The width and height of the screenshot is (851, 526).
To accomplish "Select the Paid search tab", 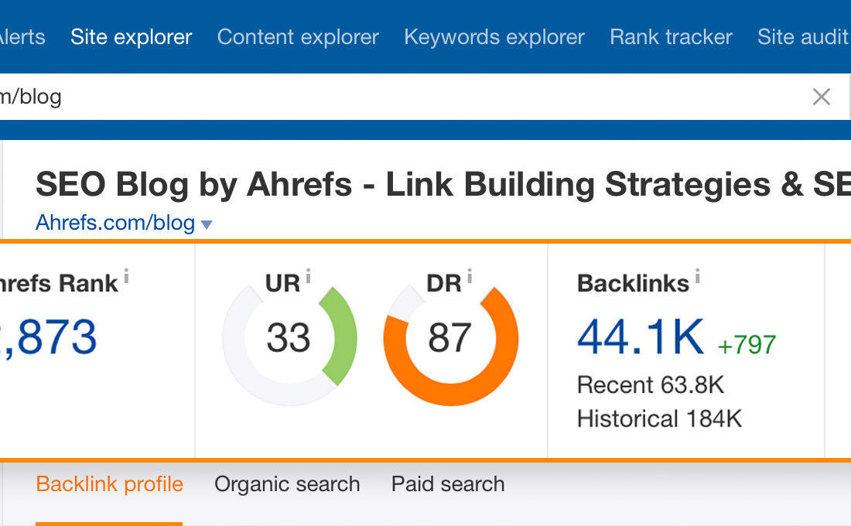I will 448,484.
